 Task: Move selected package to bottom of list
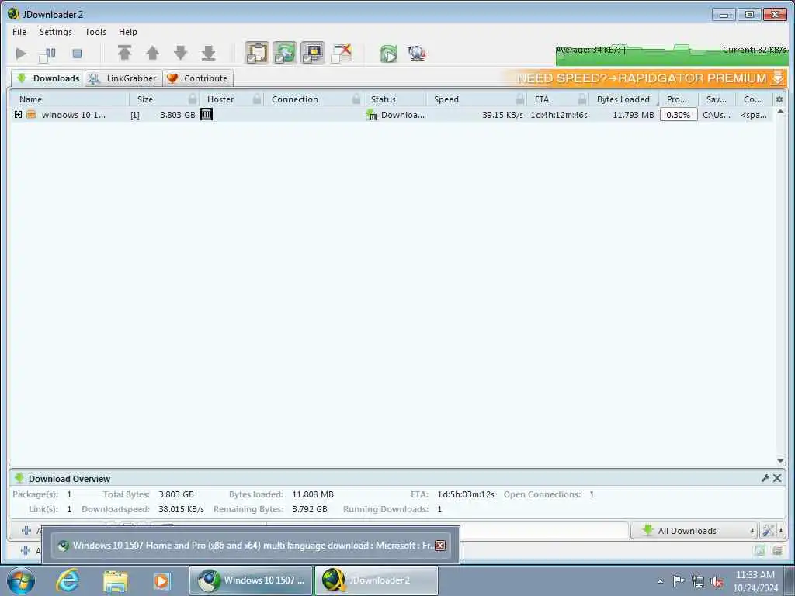(208, 53)
